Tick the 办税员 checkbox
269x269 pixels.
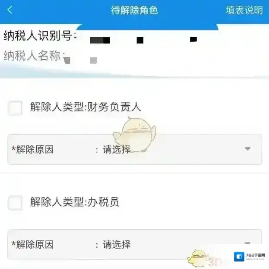[x=15, y=203]
